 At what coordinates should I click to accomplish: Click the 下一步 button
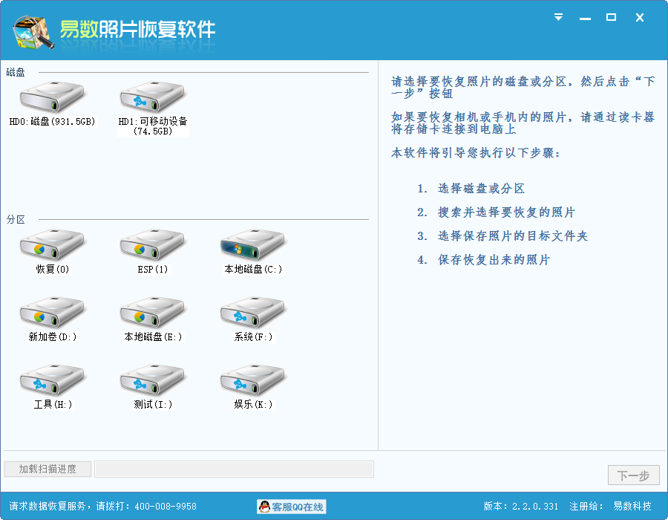[632, 475]
